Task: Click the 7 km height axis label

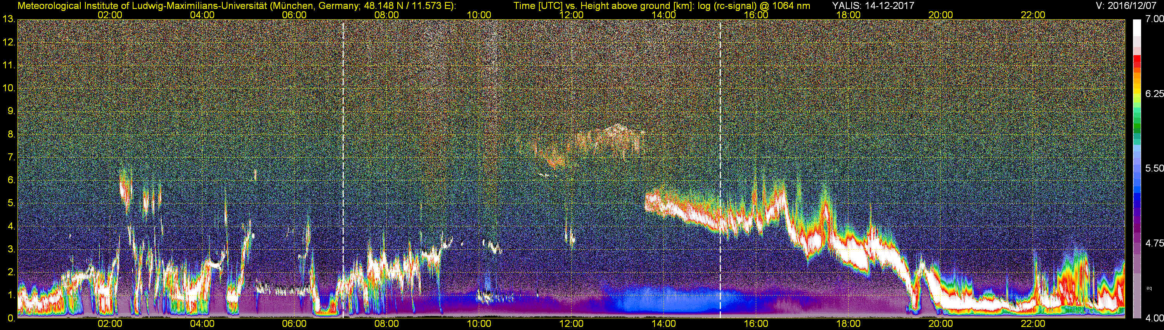Action: click(11, 157)
